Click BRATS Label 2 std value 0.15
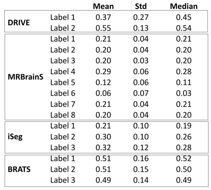 [141, 169]
